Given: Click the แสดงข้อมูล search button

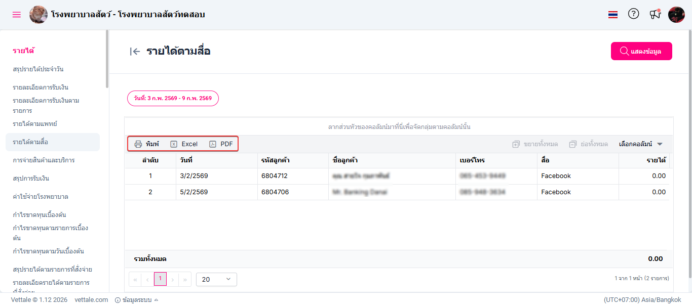Looking at the screenshot, I should (x=641, y=51).
